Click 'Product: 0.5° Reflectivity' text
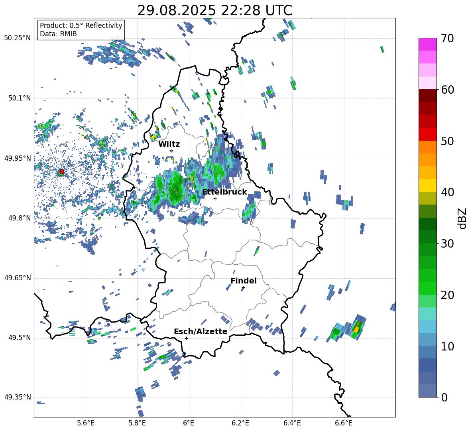This screenshot has width=472, height=431. (x=81, y=25)
